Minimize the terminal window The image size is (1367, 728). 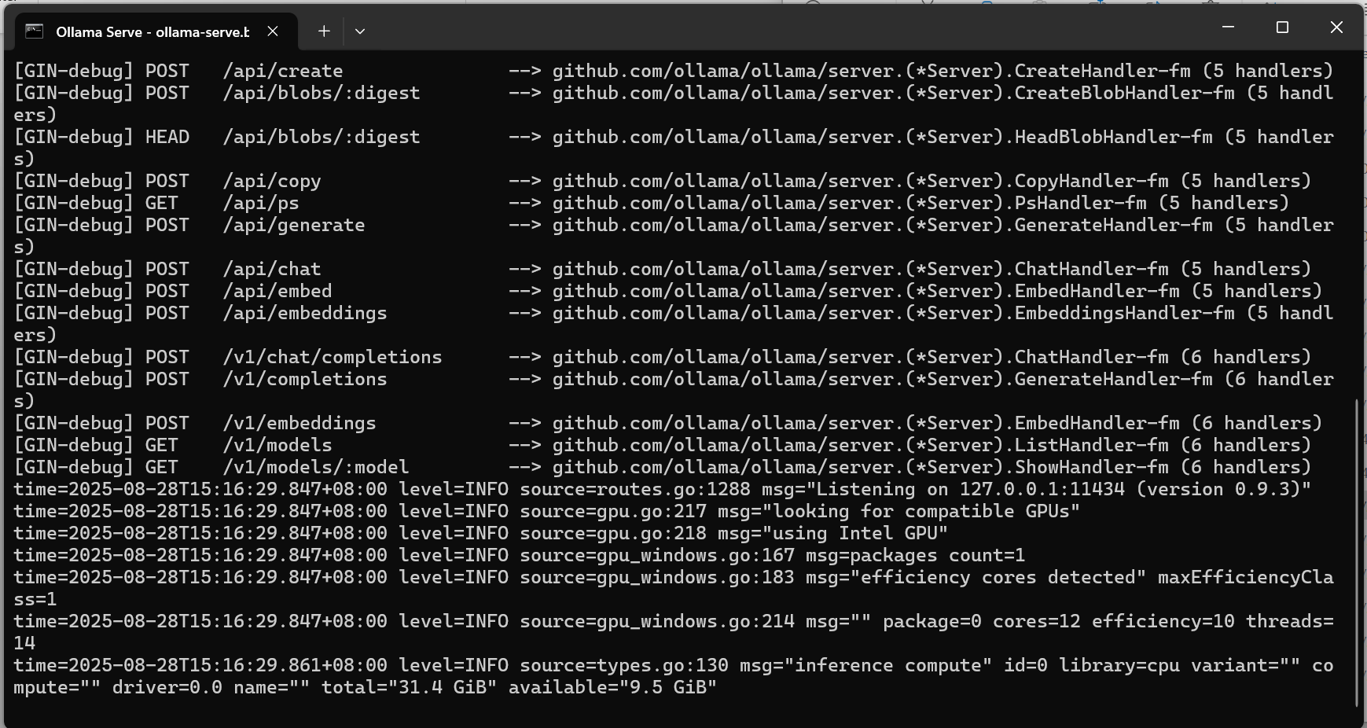[x=1229, y=28]
